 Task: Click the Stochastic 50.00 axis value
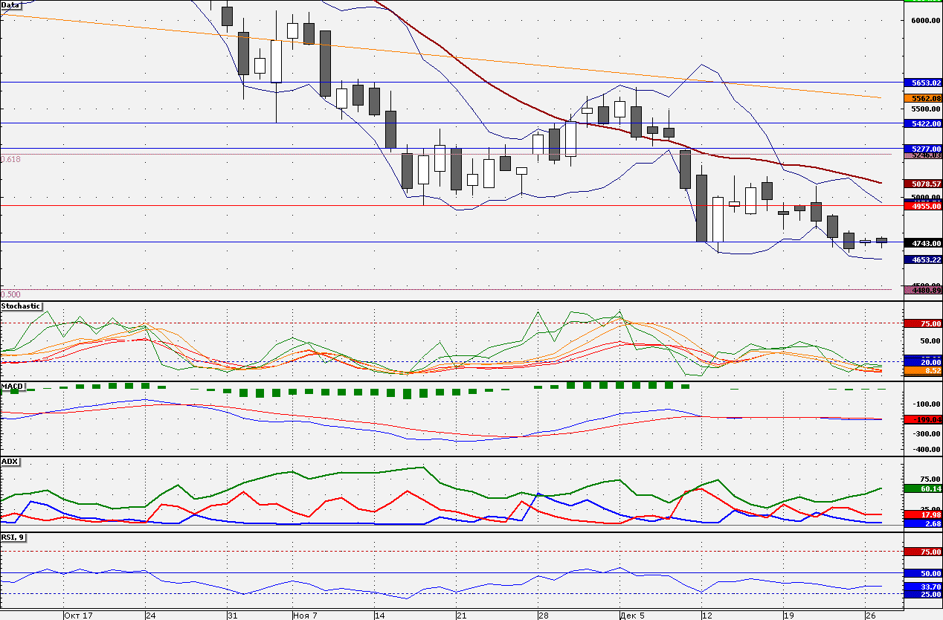pyautogui.click(x=930, y=341)
